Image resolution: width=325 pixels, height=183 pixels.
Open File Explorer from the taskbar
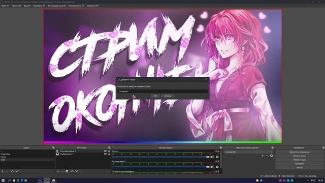pyautogui.click(x=54, y=180)
